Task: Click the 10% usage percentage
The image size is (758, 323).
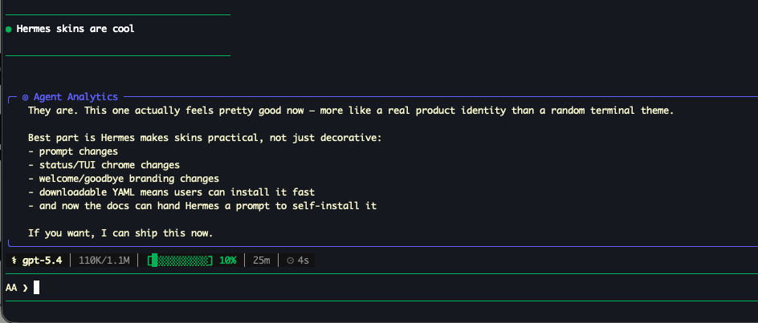Action: pyautogui.click(x=228, y=260)
